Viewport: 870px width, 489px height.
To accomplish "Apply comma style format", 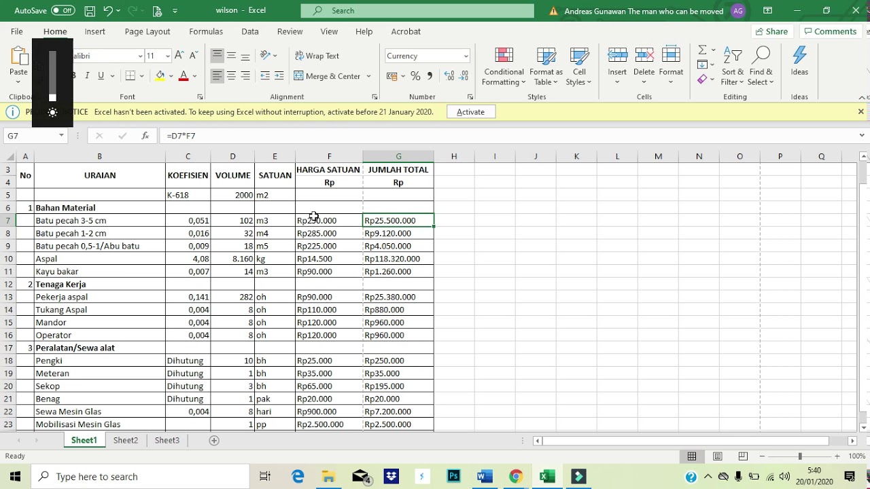I will 430,76.
